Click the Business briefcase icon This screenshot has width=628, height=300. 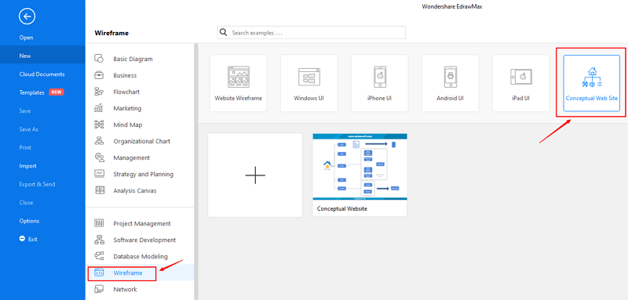coord(99,75)
